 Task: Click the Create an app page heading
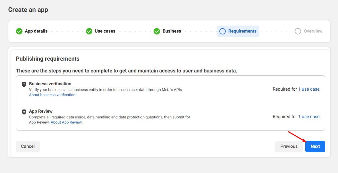click(x=28, y=10)
